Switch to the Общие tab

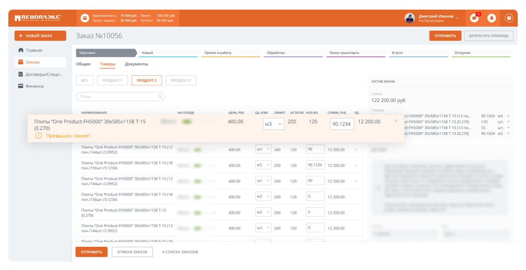point(83,64)
